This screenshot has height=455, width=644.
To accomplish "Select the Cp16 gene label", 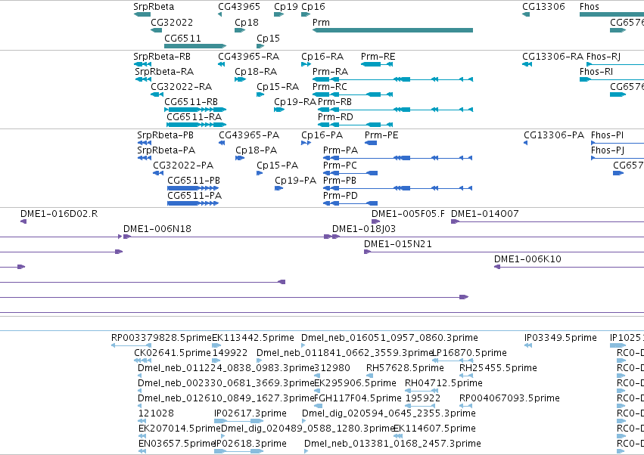I will [x=313, y=7].
